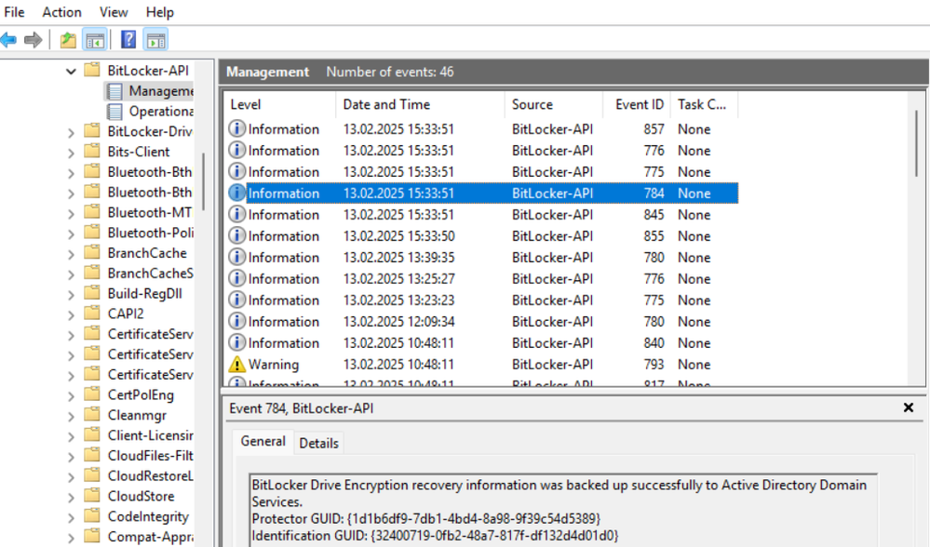Image resolution: width=930 pixels, height=547 pixels.
Task: Sort events by Source column header
Action: (x=553, y=104)
